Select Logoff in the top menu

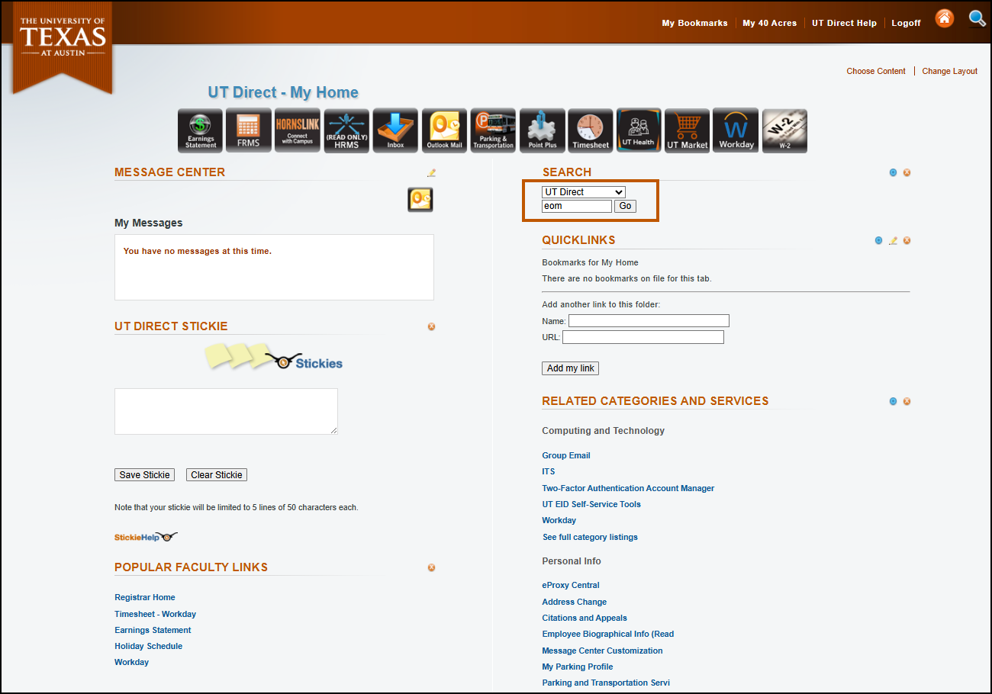click(907, 23)
